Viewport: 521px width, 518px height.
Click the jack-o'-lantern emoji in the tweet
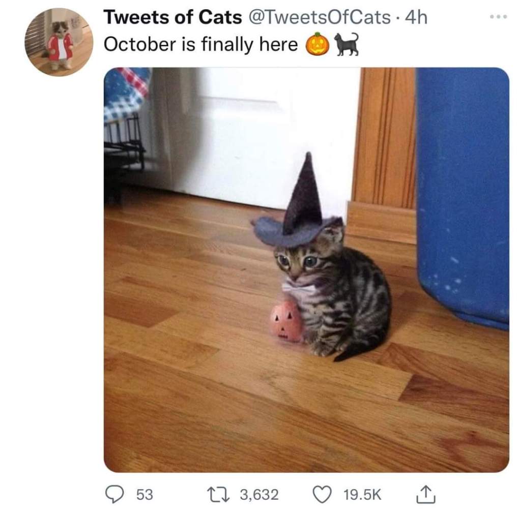click(x=317, y=45)
